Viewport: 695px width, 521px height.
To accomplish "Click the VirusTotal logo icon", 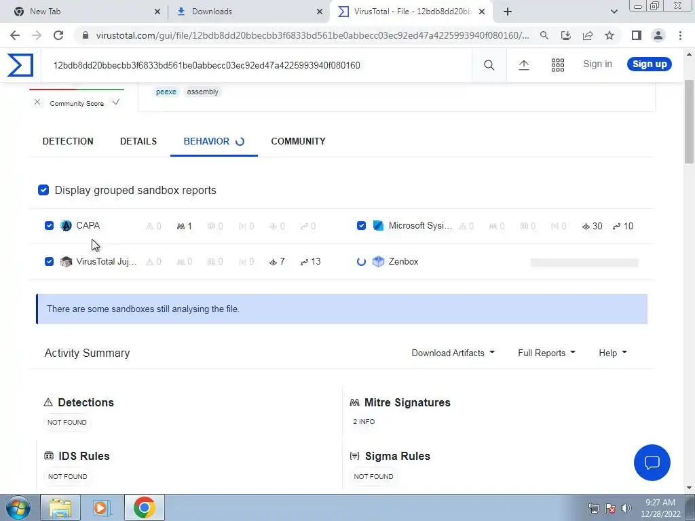I will (20, 65).
